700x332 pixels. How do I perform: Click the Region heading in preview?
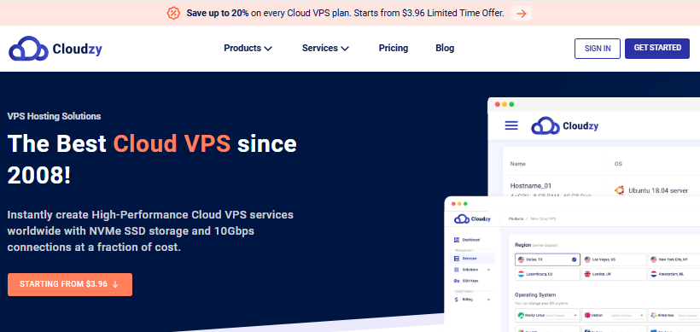click(522, 245)
